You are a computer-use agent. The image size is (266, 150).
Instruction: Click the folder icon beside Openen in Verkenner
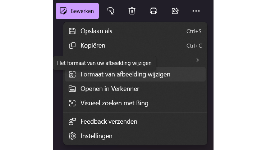pyautogui.click(x=72, y=89)
